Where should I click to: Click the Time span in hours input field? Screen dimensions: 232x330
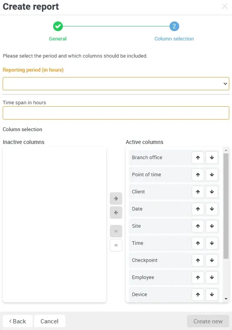[116, 113]
